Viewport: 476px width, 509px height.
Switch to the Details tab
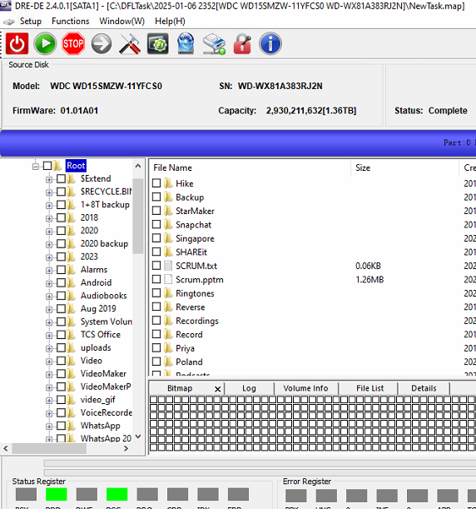(x=424, y=388)
